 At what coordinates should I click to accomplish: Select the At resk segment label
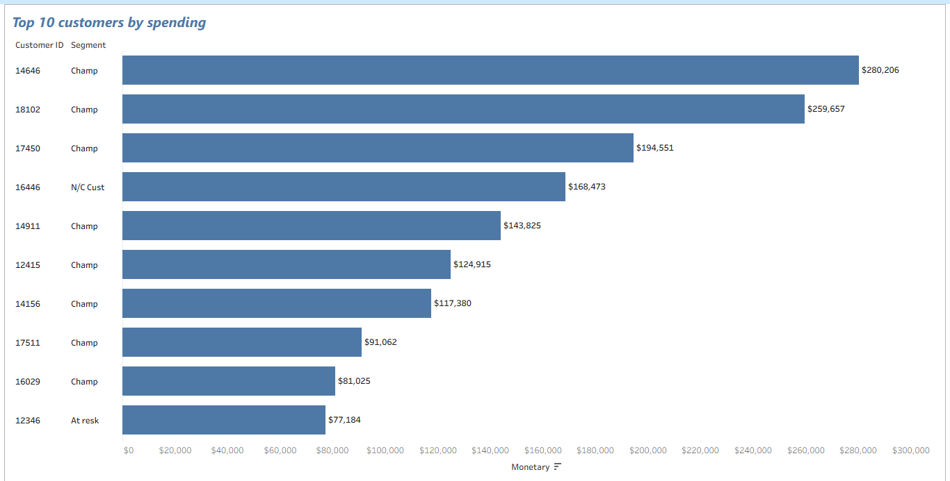pos(85,421)
